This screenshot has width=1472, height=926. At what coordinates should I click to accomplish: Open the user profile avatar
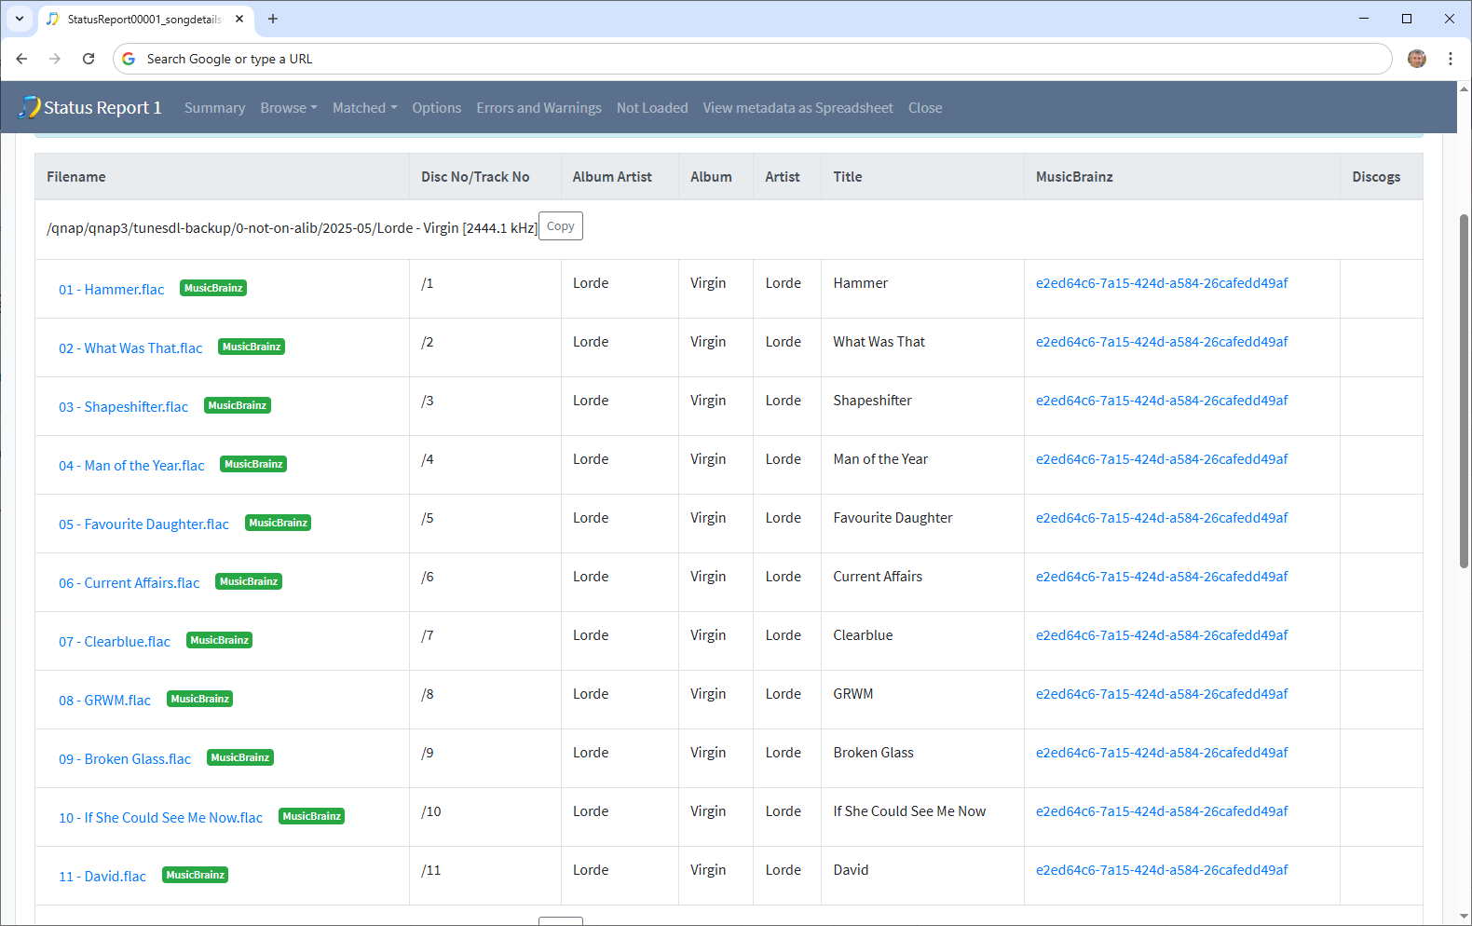[1416, 59]
